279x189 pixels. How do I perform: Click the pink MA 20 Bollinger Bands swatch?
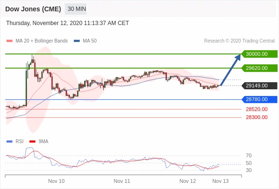pos(9,41)
